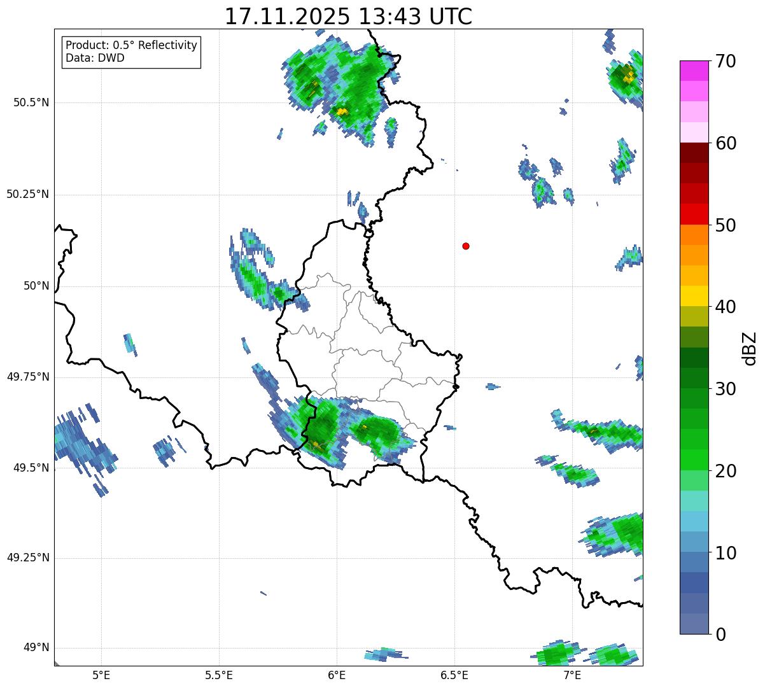Pick the bright green swatch just above 20
The image size is (765, 688).
[x=694, y=460]
